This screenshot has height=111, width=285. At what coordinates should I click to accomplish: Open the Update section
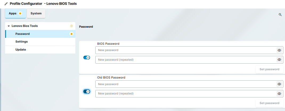click(21, 50)
